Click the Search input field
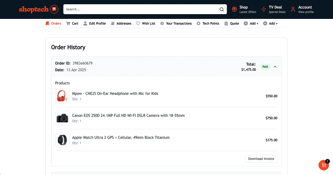Screen dimensions: 333x175 click(142, 9)
